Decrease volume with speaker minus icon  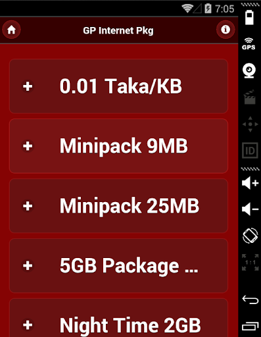click(250, 209)
